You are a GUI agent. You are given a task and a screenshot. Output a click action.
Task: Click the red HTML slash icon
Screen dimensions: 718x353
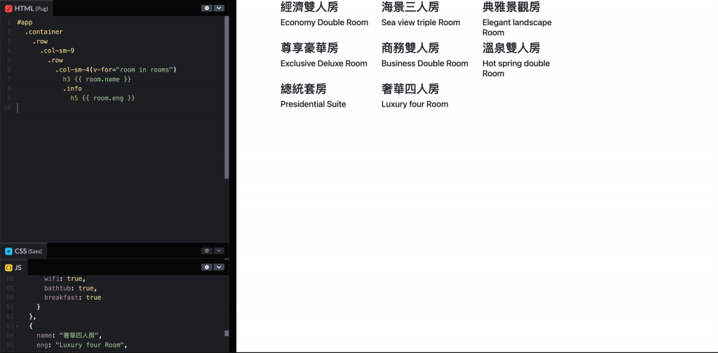(x=8, y=8)
